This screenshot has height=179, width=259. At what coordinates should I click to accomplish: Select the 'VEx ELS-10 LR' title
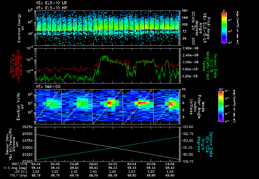click(x=51, y=3)
